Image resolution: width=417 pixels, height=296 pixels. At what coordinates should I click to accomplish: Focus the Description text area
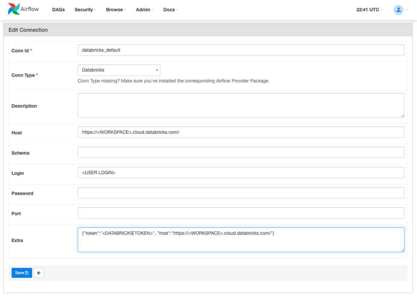tap(241, 105)
